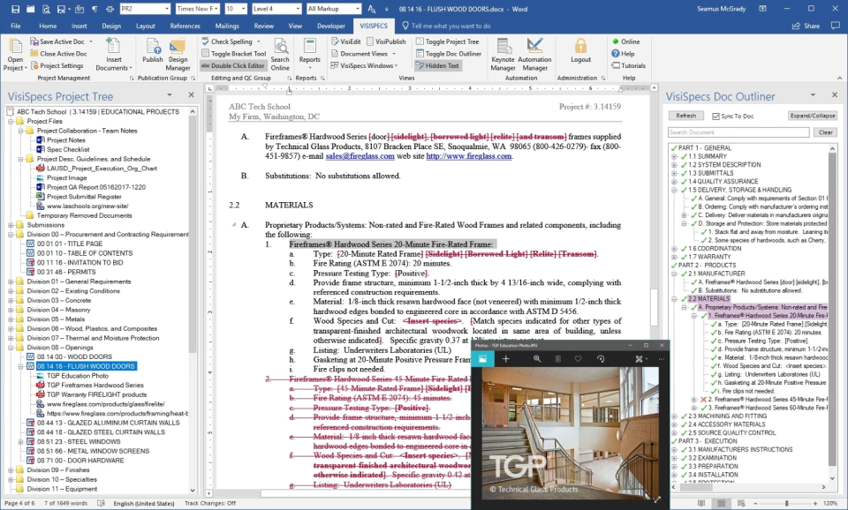Collapse the Division 08 – Openings folder
Screen dimensions: 848x510
(x=11, y=348)
